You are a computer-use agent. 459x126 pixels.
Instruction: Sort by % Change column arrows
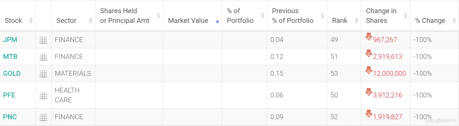point(454,21)
